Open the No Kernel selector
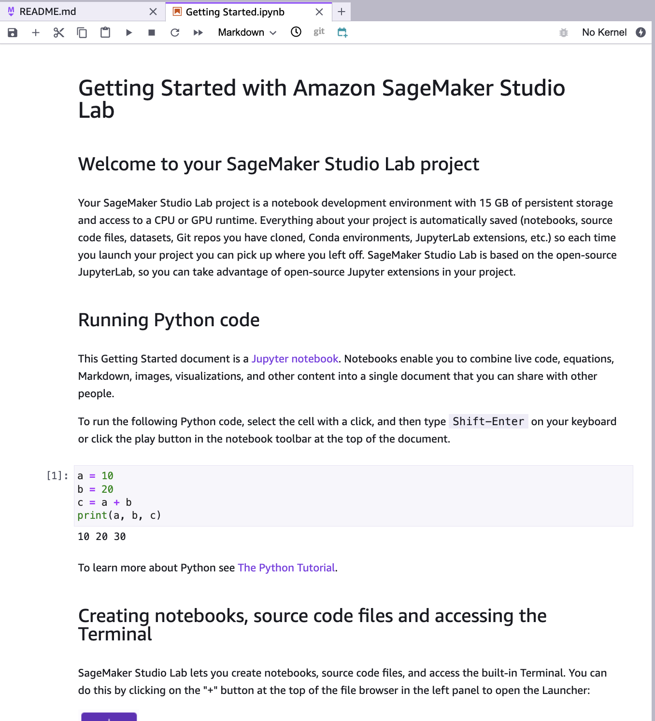Screen dimensions: 655x721 [x=604, y=32]
